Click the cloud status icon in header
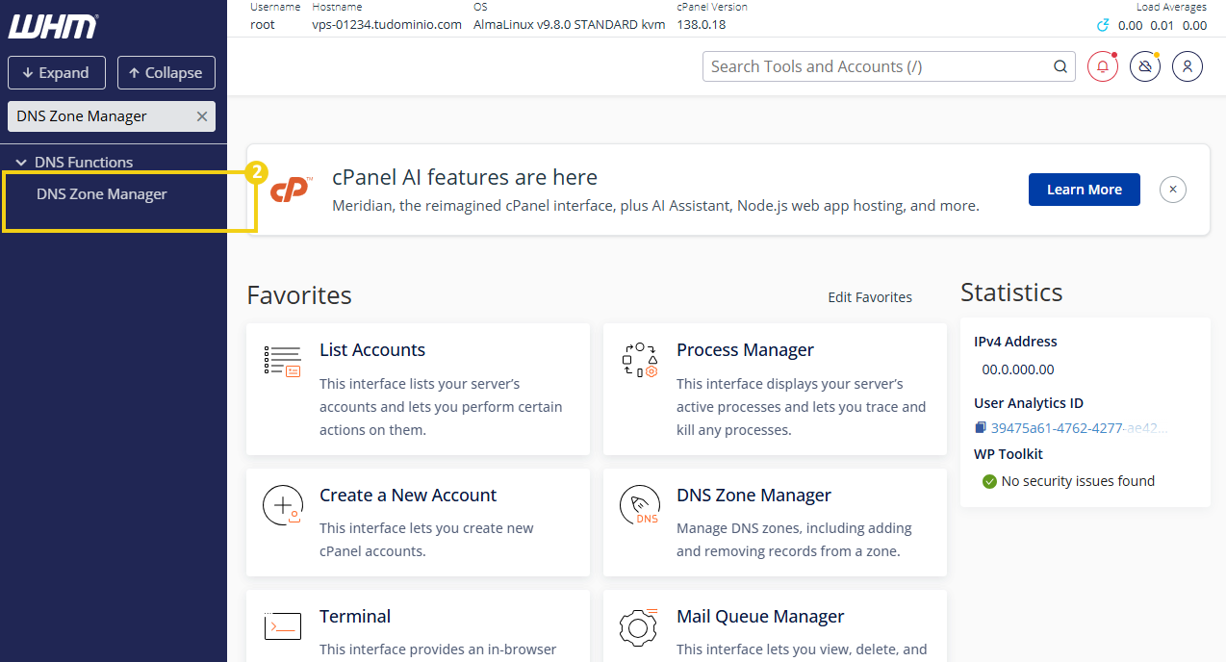Viewport: 1226px width, 662px height. point(1145,66)
